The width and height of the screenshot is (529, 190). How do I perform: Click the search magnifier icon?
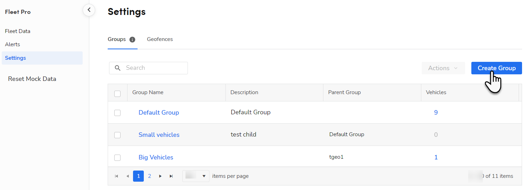118,68
